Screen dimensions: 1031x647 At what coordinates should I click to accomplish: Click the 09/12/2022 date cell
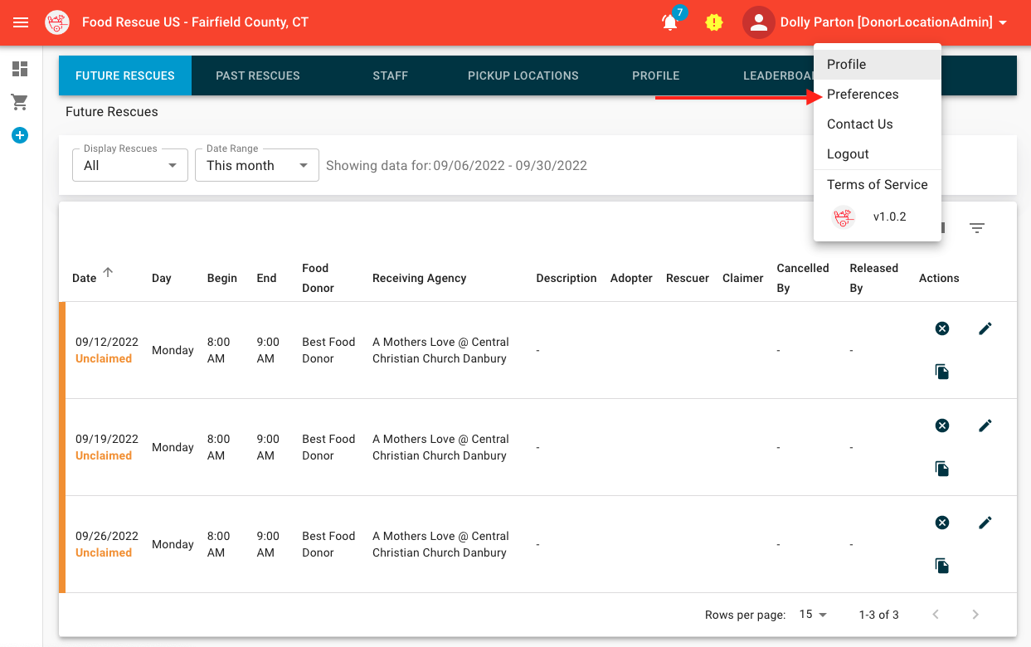[107, 342]
